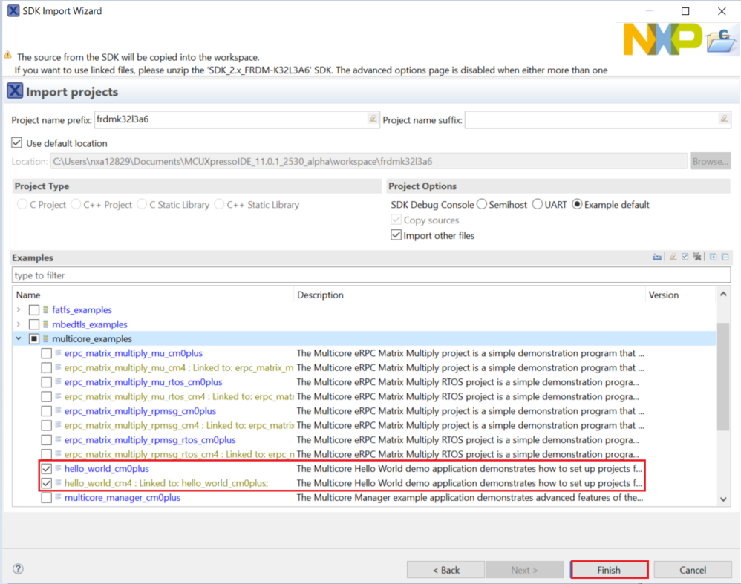Expand the fatfs_examples tree node
741x584 pixels.
[x=19, y=309]
